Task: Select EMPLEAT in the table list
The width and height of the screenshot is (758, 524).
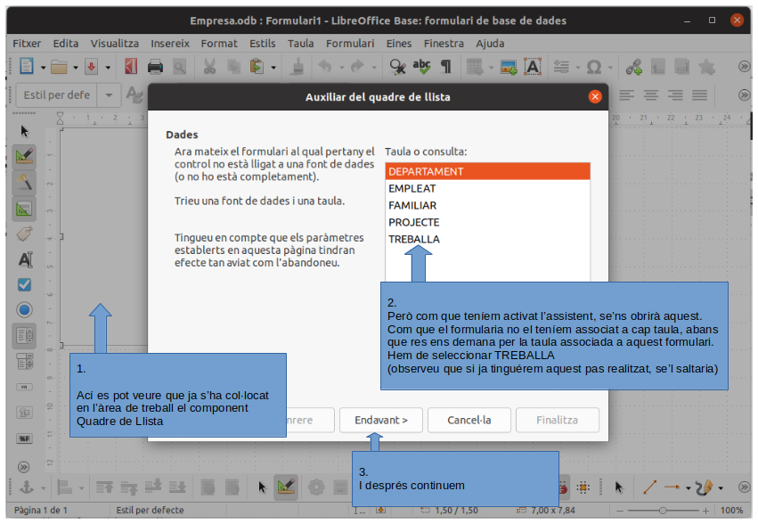Action: [x=488, y=188]
